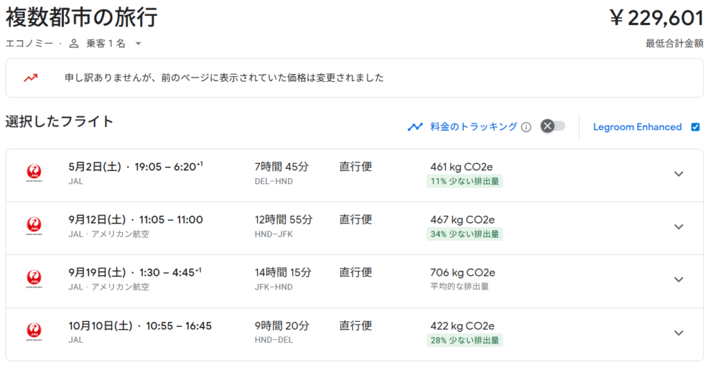This screenshot has height=365, width=711.
Task: Click the ￥229,601 total price
Action: [656, 17]
